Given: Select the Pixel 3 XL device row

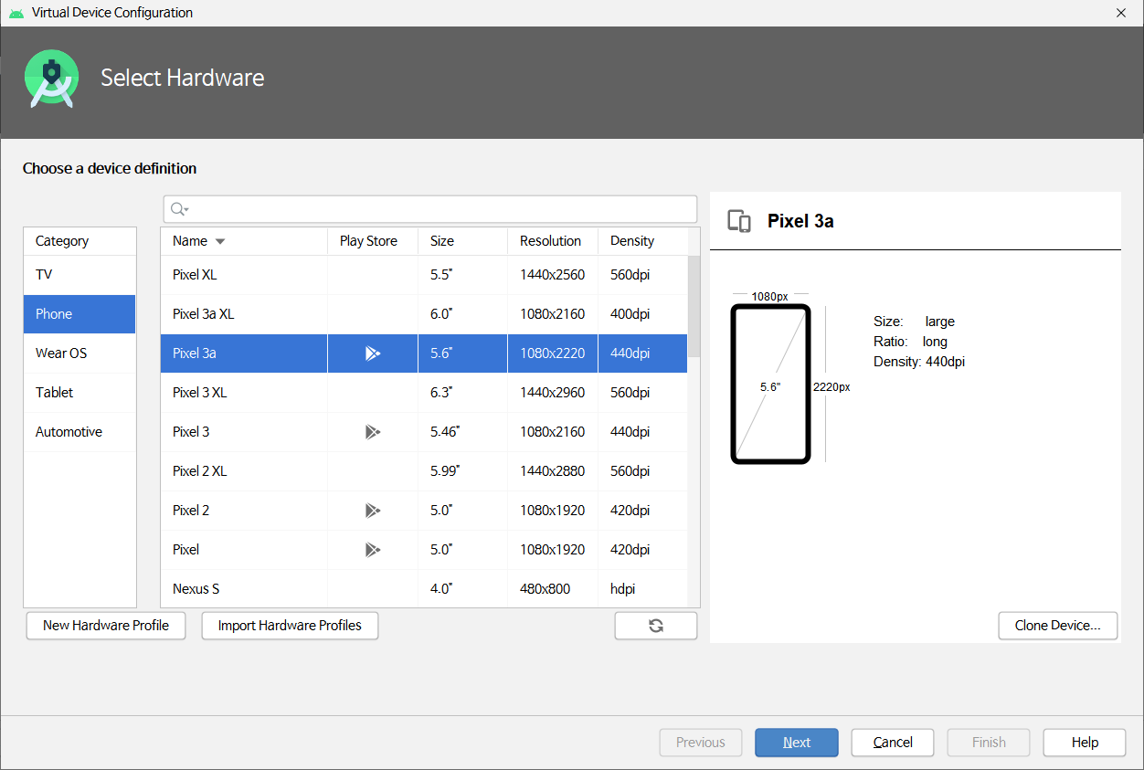Looking at the screenshot, I should pos(424,393).
